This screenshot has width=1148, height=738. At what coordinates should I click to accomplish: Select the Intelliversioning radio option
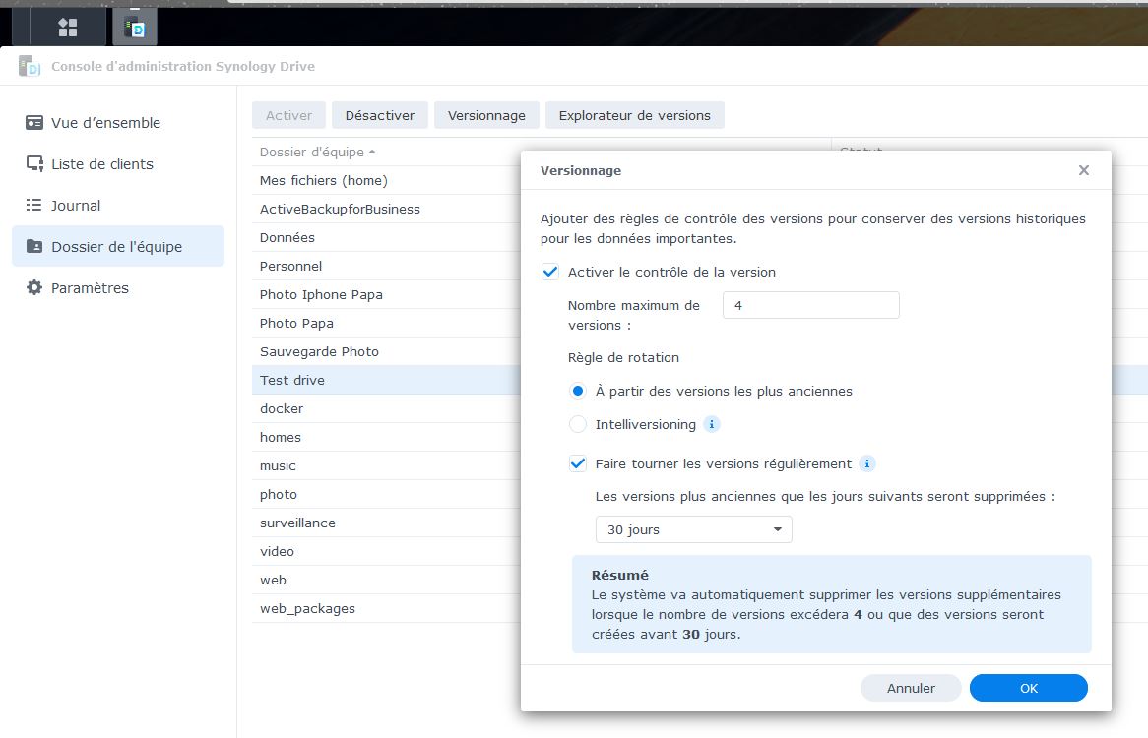578,424
